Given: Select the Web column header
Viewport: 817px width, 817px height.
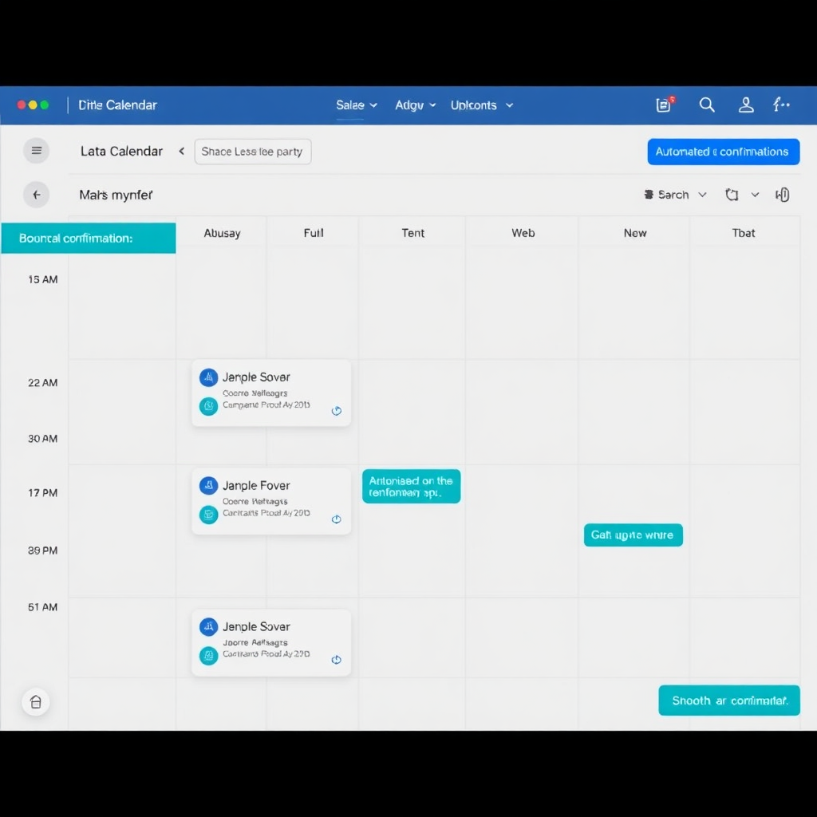Looking at the screenshot, I should coord(523,233).
